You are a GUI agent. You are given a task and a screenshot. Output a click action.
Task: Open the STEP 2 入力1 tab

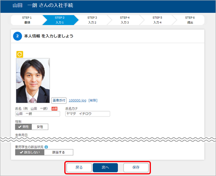click(60, 20)
